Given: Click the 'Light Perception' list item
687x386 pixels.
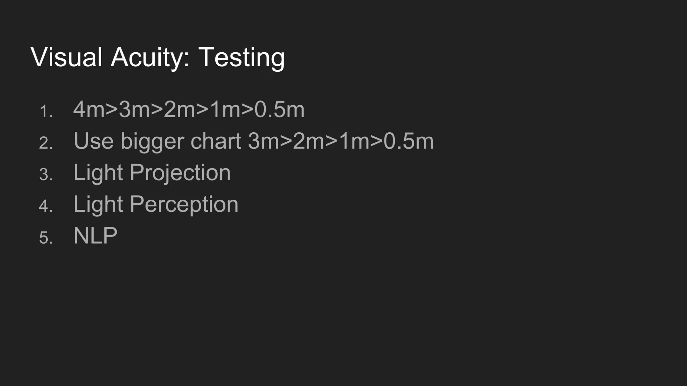Looking at the screenshot, I should (x=156, y=204).
